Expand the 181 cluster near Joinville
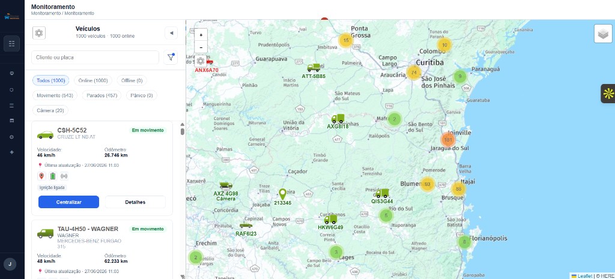This screenshot has width=615, height=279. tap(448, 140)
